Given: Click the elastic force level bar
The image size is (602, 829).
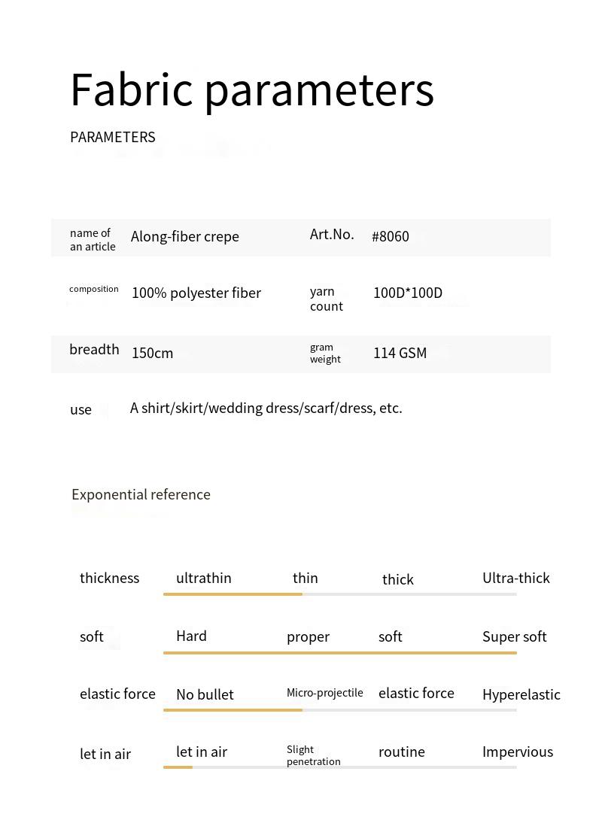Looking at the screenshot, I should click(x=340, y=709).
